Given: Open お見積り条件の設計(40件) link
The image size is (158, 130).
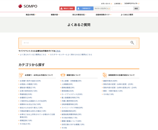Looking at the screenshot, I should point(30,81).
